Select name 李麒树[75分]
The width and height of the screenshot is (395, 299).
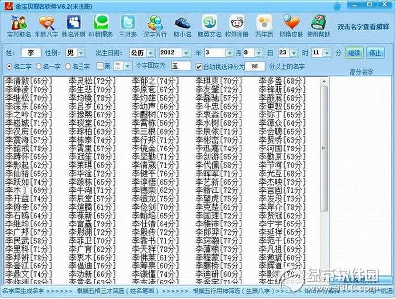[x=155, y=115]
